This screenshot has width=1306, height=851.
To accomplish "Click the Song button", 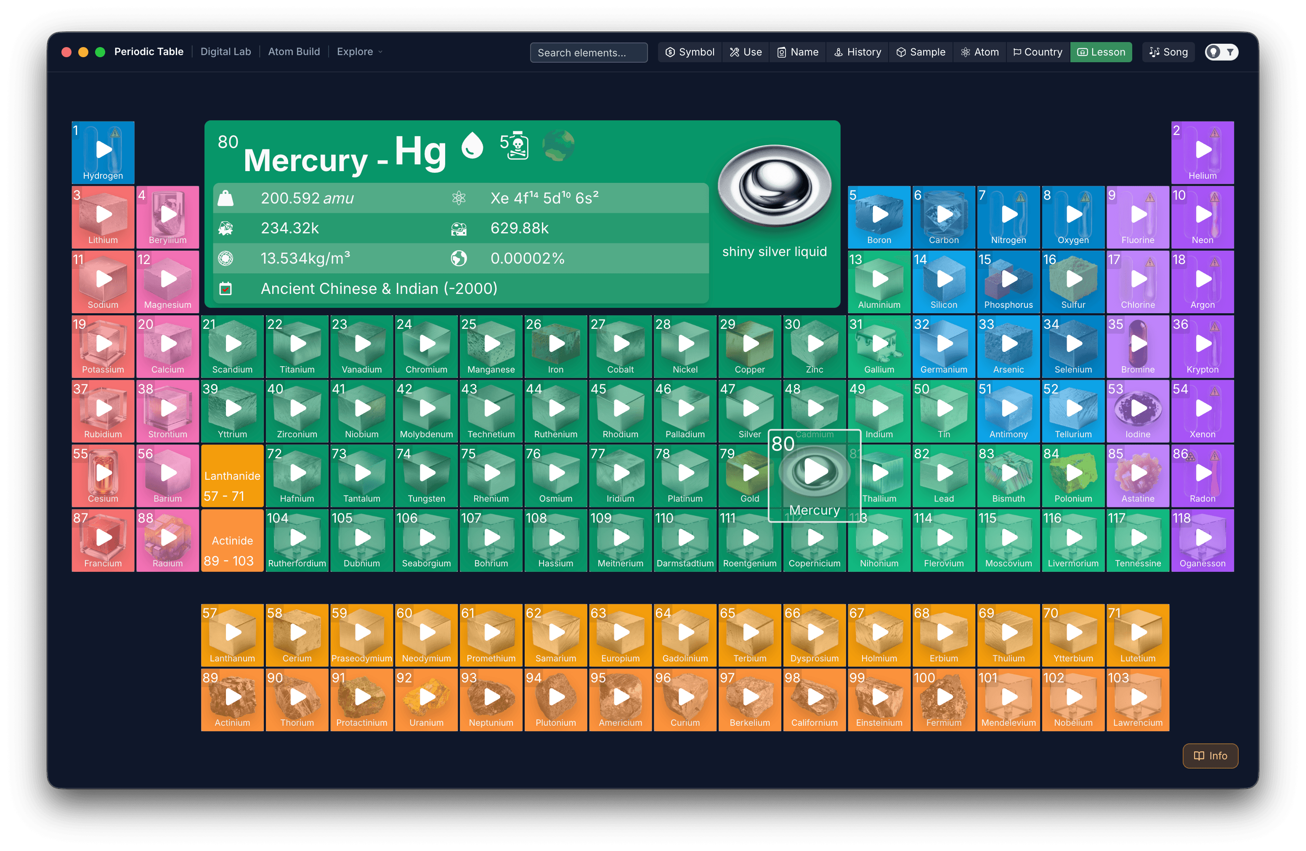I will [x=1168, y=52].
